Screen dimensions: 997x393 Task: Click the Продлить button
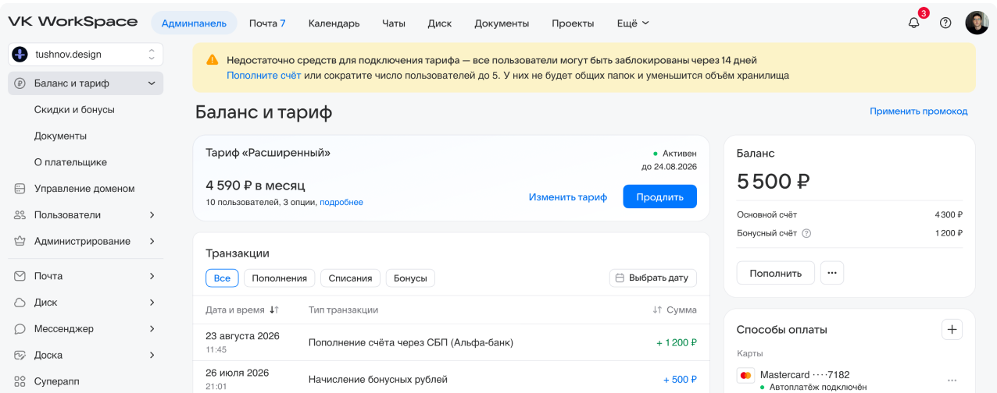(x=659, y=196)
